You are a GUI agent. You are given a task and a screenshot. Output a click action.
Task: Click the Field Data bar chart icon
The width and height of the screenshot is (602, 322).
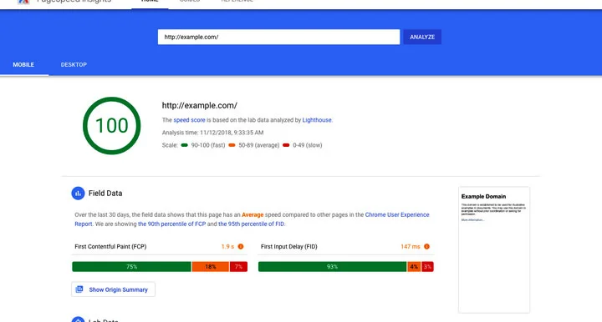coord(78,194)
